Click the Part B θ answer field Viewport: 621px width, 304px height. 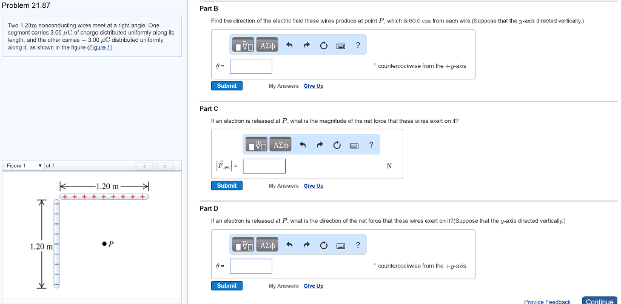pyautogui.click(x=251, y=66)
